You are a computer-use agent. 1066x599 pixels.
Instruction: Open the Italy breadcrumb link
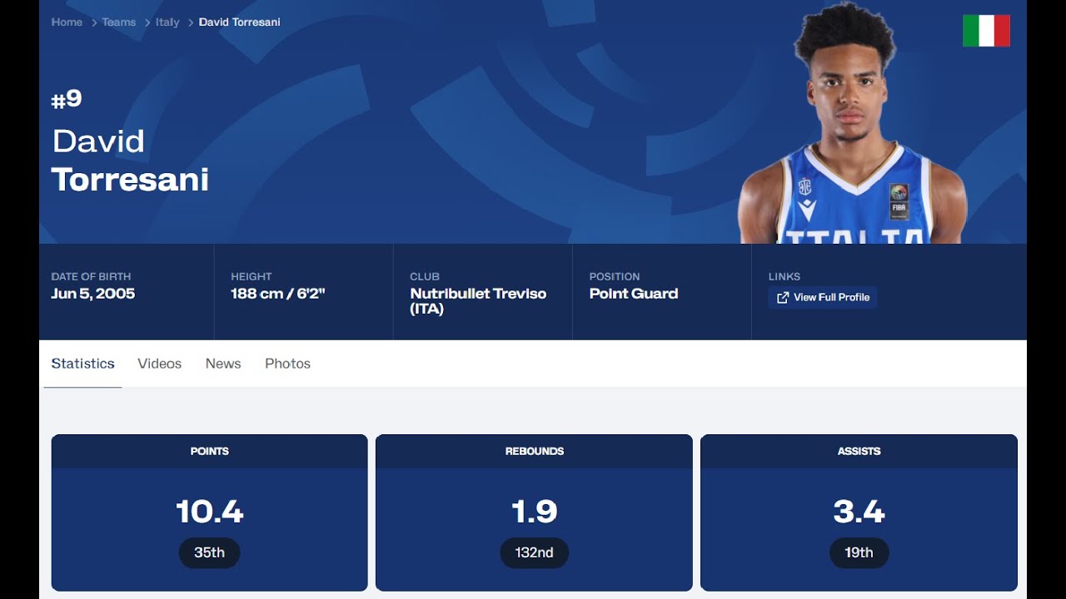[167, 22]
